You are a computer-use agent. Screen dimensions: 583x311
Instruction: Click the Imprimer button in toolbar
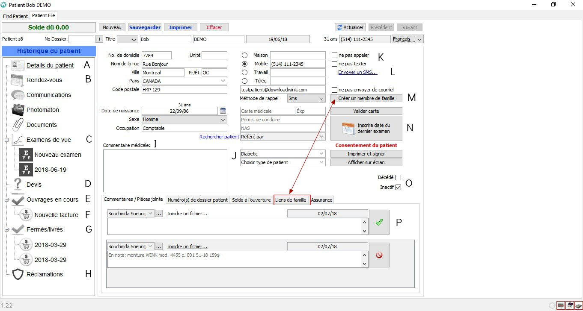(181, 27)
